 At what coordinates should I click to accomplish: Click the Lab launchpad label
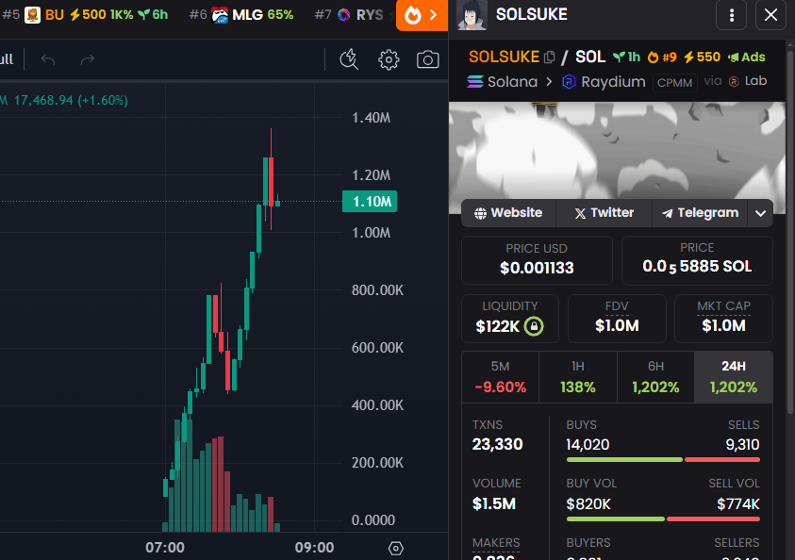coord(748,81)
